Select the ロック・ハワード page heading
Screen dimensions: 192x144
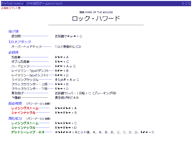pyautogui.click(x=96, y=19)
